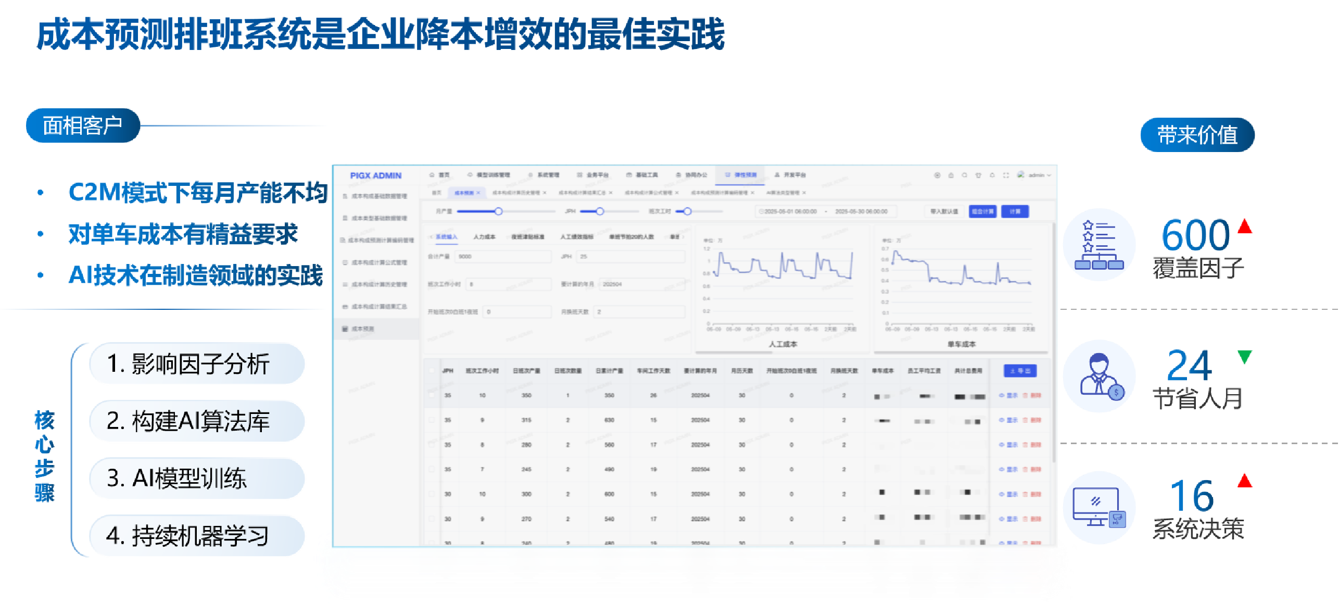Click the fullscreen icon in the top bar
Screen dimensions: 1339x604
click(x=1005, y=175)
